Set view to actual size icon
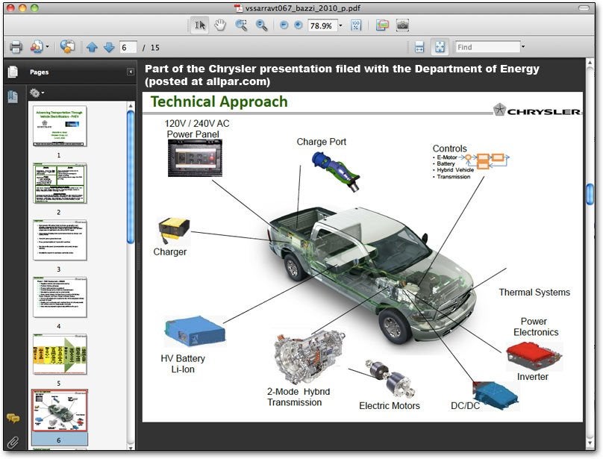 pyautogui.click(x=356, y=26)
